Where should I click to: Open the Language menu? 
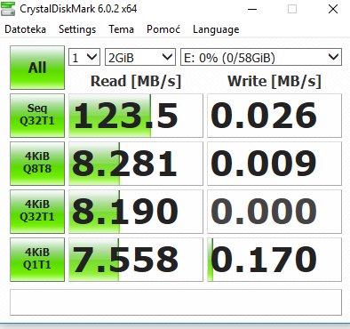(216, 29)
